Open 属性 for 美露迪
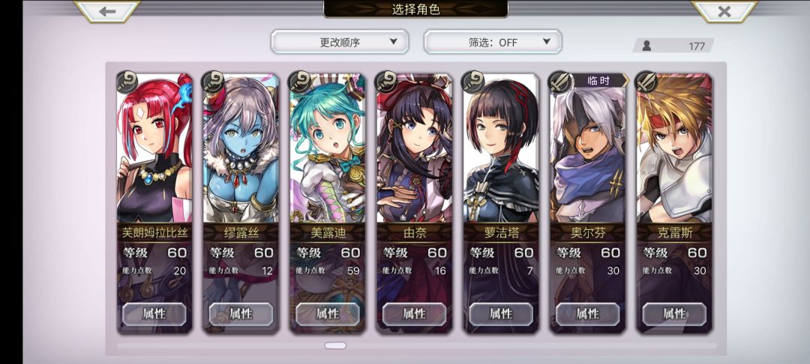810x364 pixels. [328, 314]
